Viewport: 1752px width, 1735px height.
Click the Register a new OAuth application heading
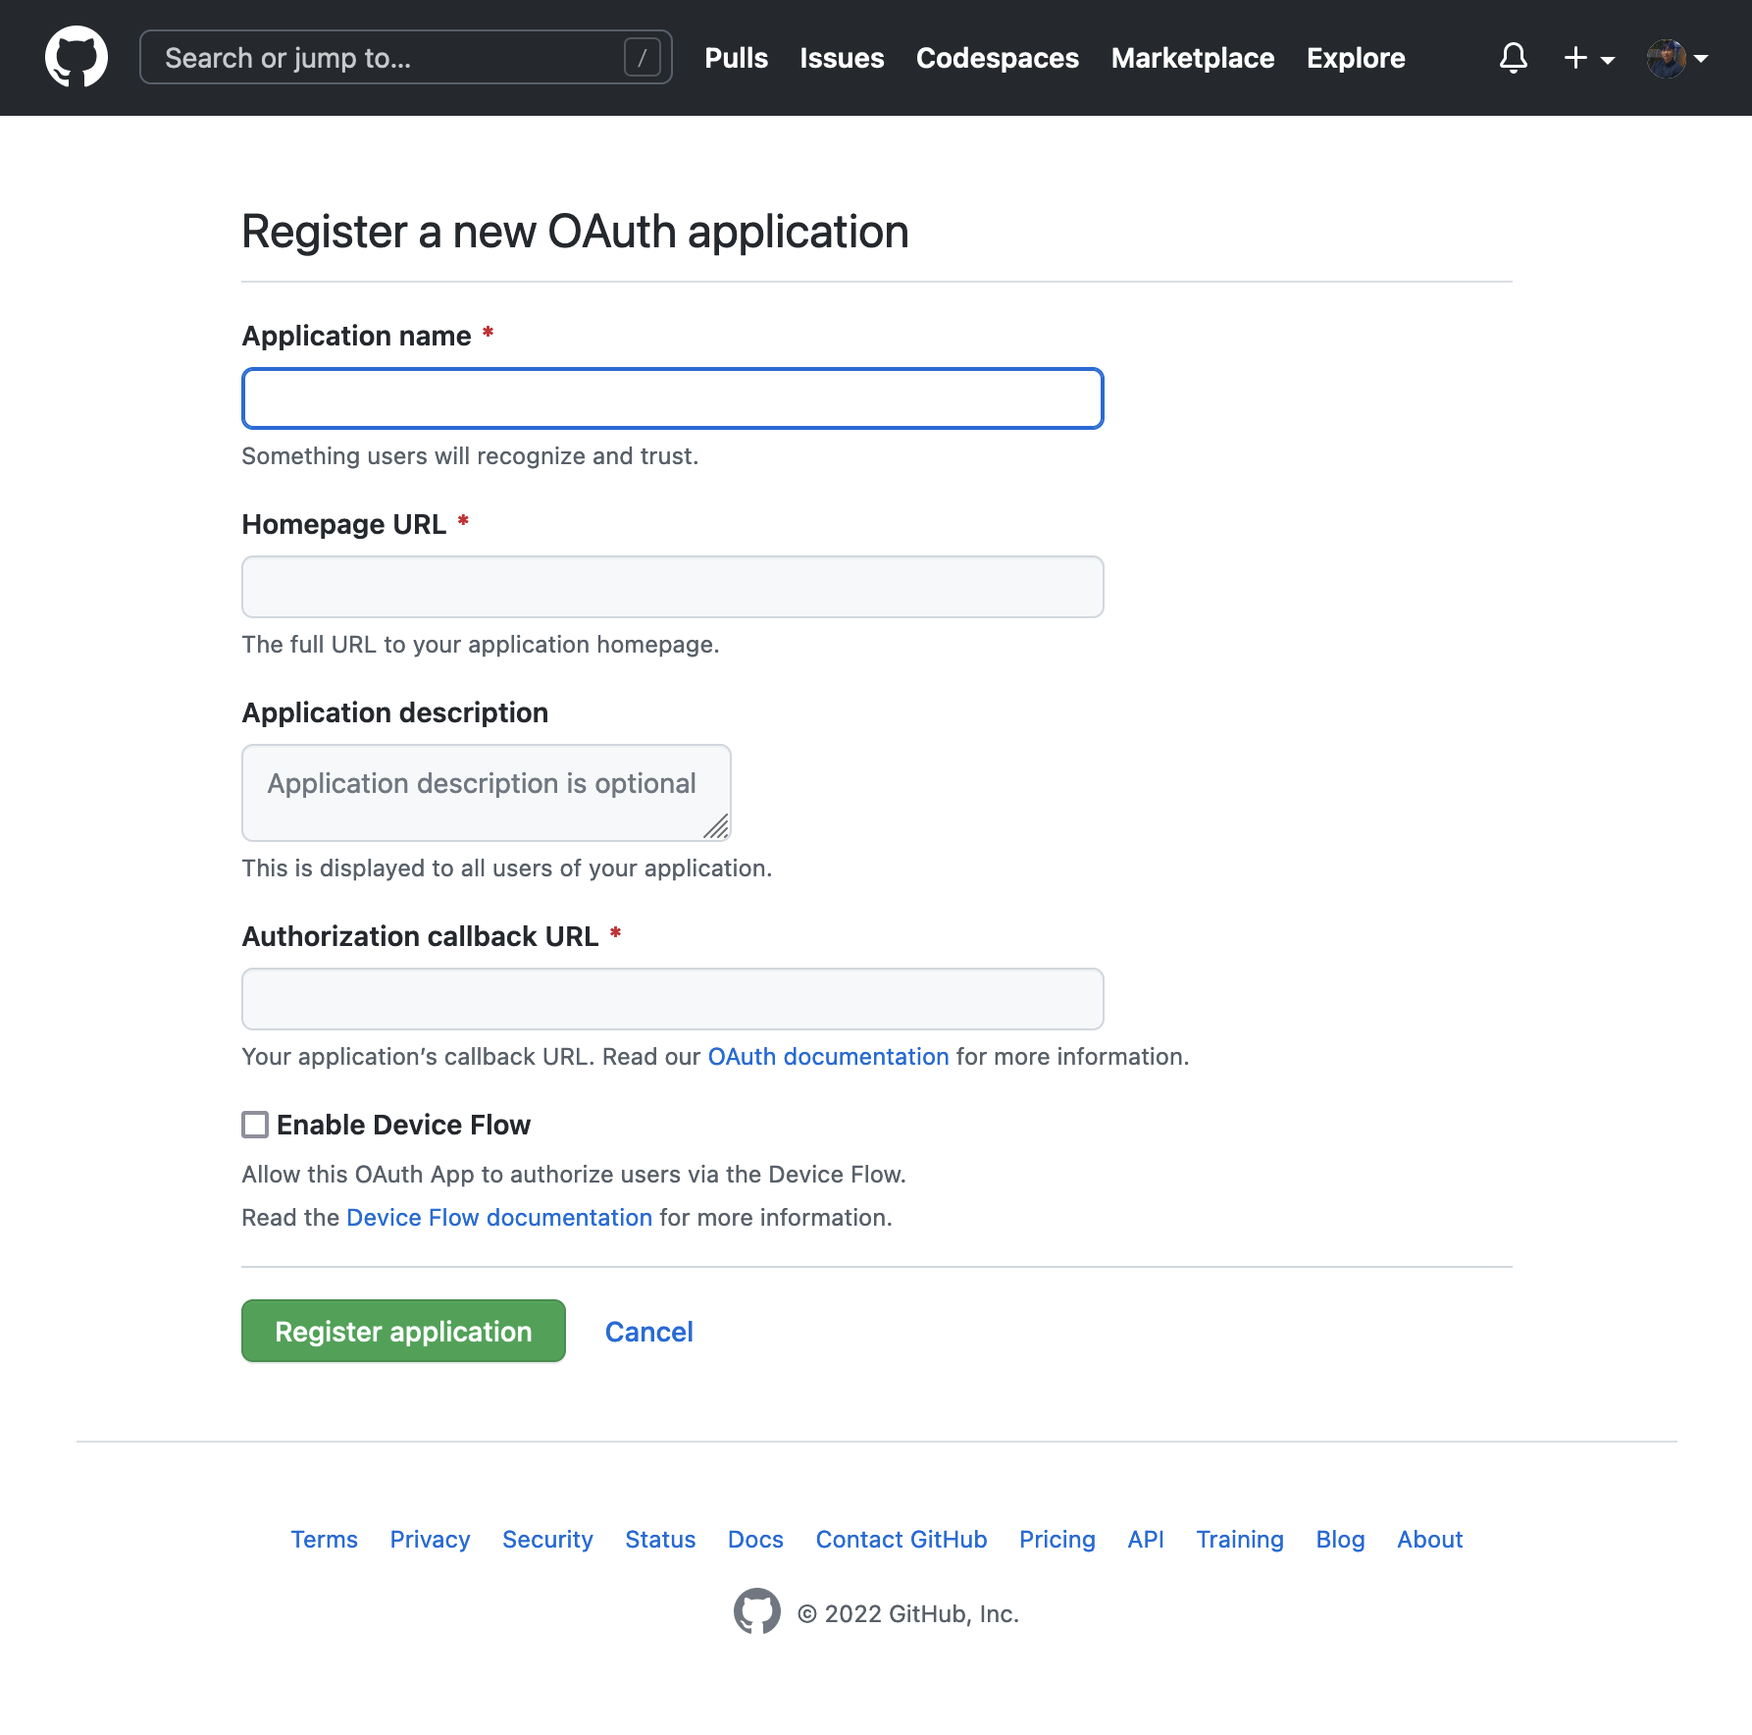point(575,232)
